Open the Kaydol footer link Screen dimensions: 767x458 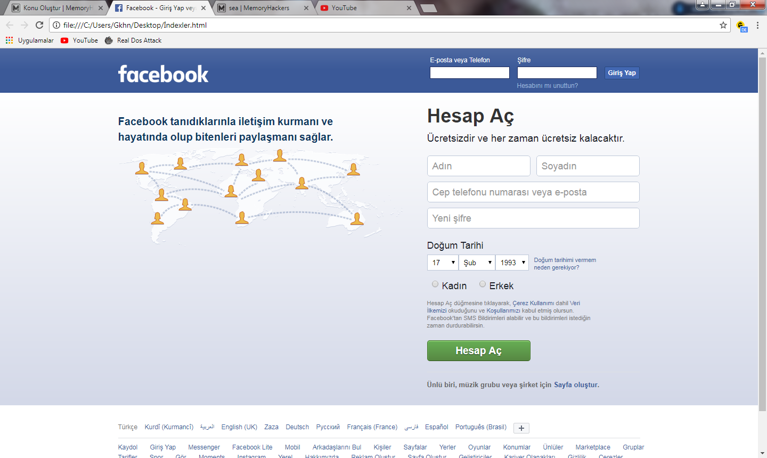pos(128,447)
